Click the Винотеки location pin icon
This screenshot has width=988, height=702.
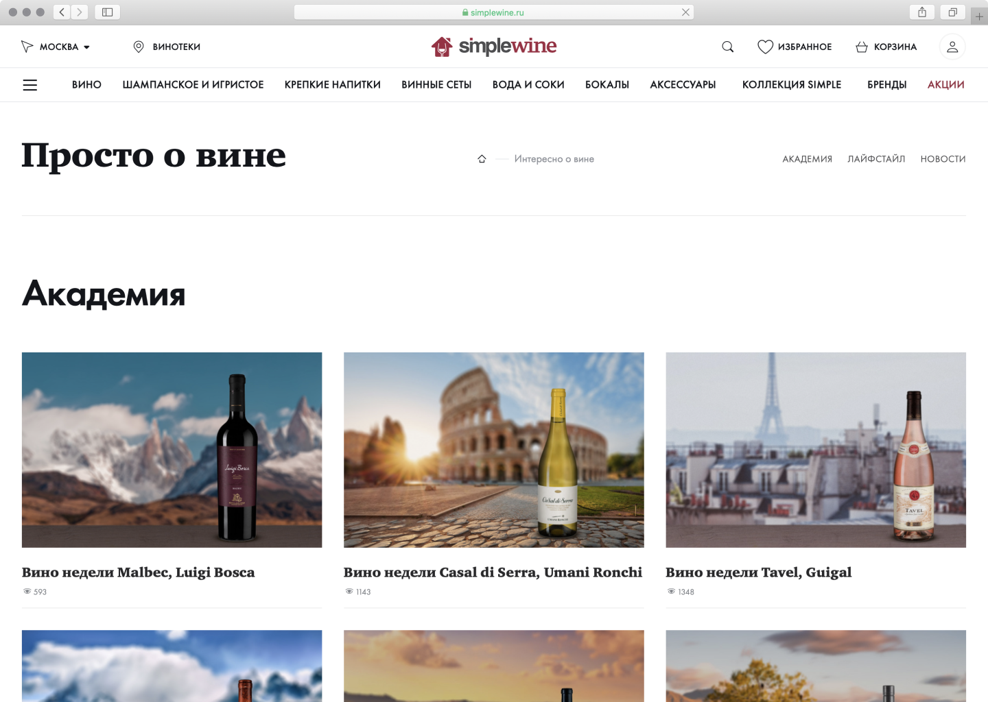click(139, 47)
